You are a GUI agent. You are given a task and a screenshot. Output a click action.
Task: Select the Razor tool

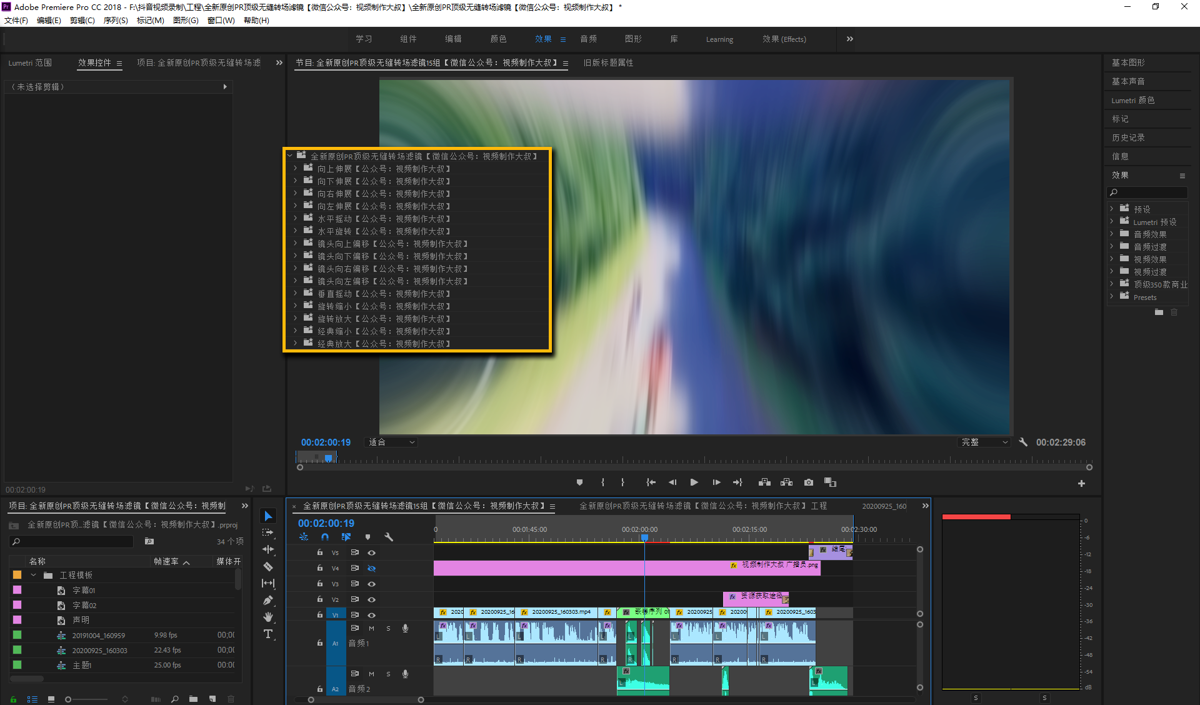pos(268,566)
